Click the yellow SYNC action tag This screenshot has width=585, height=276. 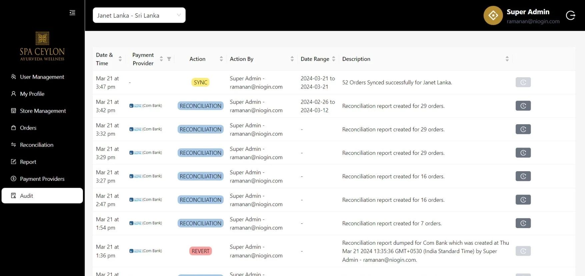[x=200, y=83]
